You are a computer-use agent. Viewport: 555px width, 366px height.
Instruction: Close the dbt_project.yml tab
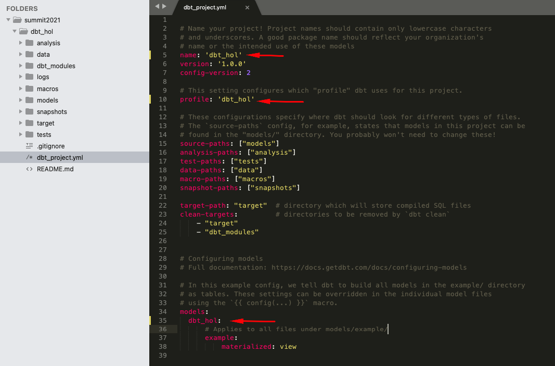coord(247,7)
